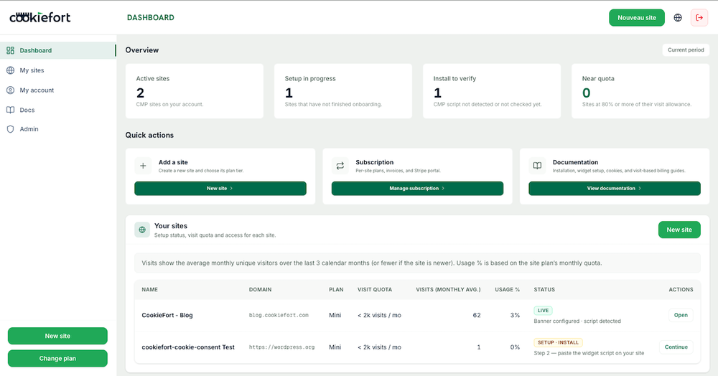Click the STATUS column header
The image size is (718, 376).
tap(544, 290)
